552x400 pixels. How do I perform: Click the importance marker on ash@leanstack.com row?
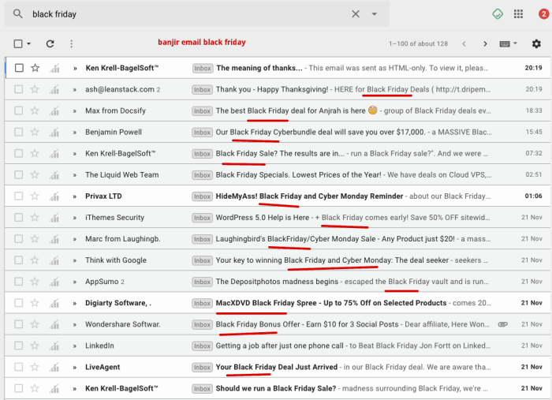click(75, 90)
